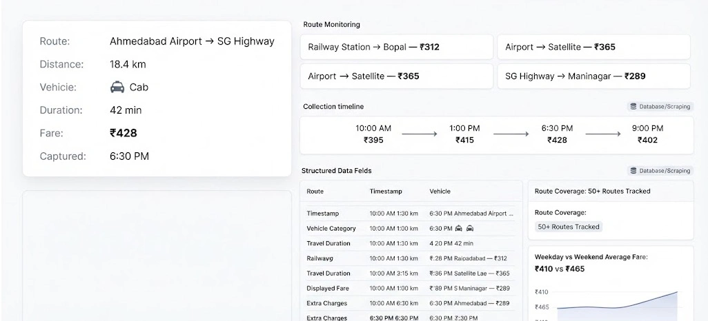Select the Railwavg row label
The image size is (708, 321).
[x=319, y=258]
